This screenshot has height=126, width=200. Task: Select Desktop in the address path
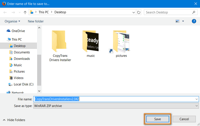(60, 12)
